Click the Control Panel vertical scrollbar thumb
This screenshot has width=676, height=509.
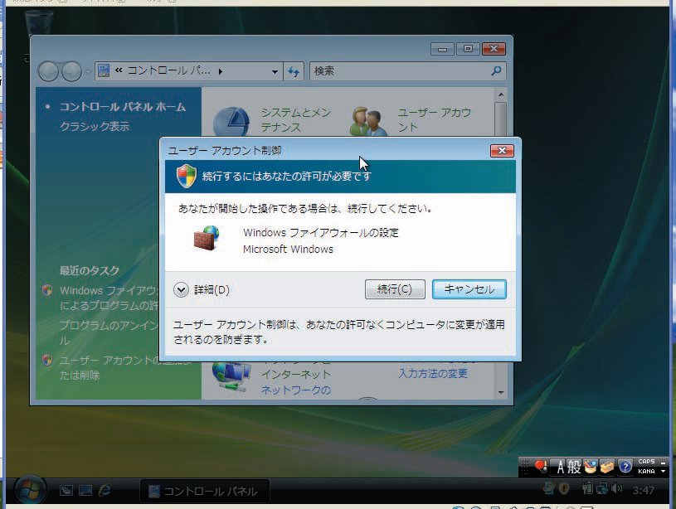(x=500, y=119)
